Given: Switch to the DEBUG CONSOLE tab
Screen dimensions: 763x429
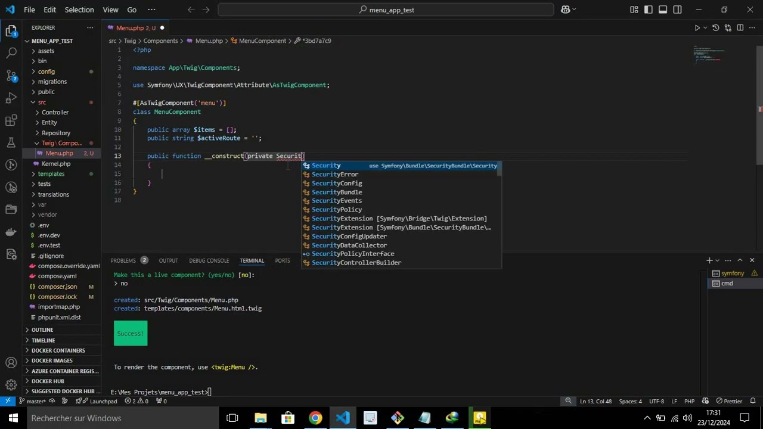Looking at the screenshot, I should tap(209, 260).
